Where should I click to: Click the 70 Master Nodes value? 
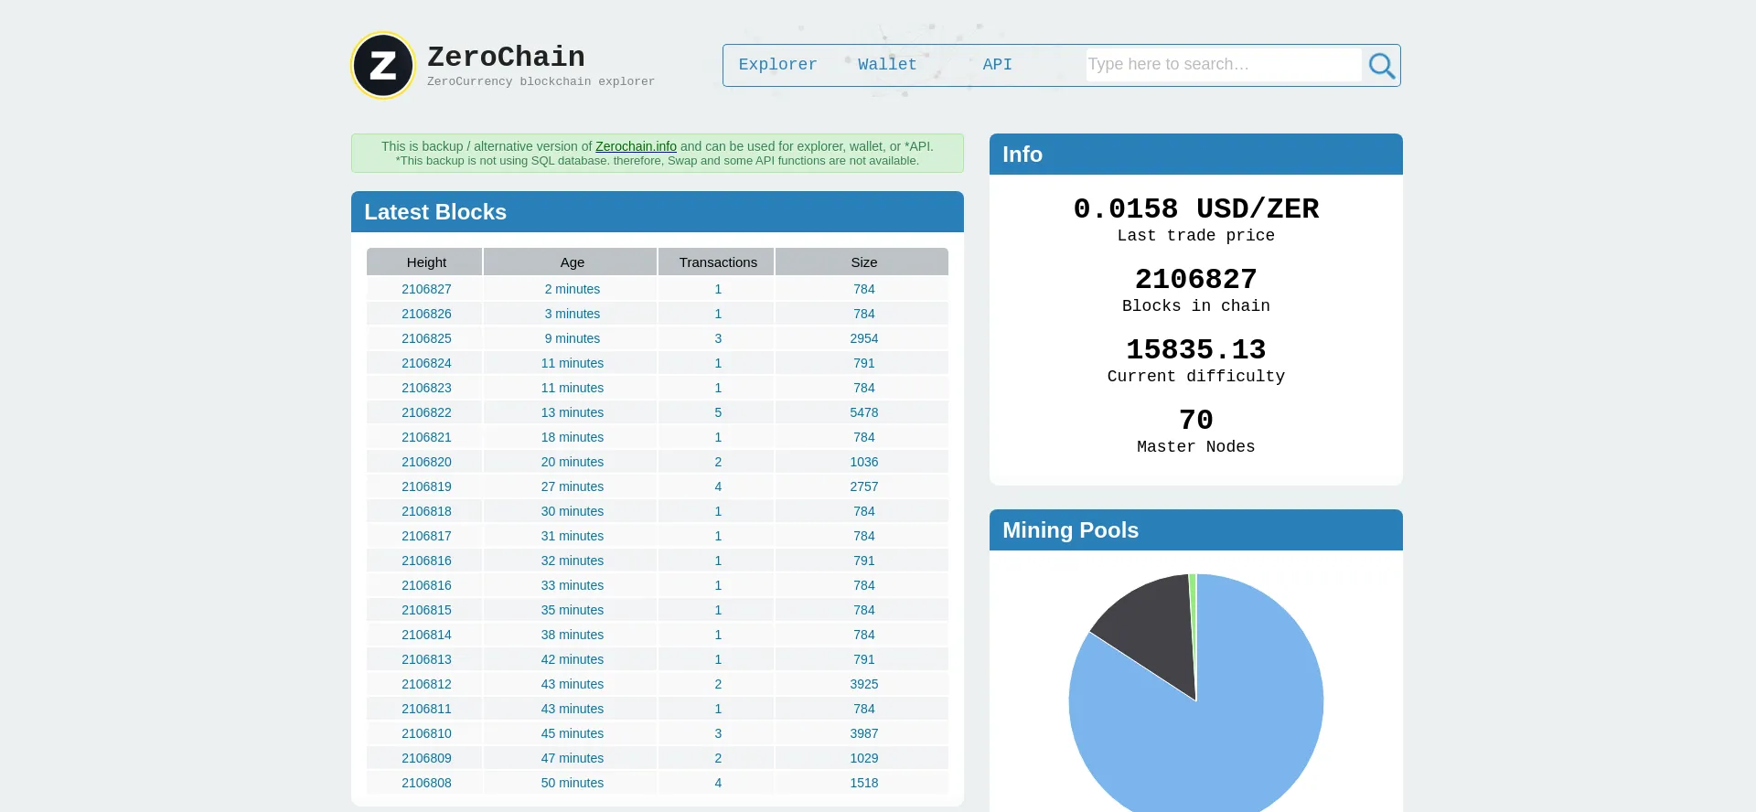coord(1196,420)
